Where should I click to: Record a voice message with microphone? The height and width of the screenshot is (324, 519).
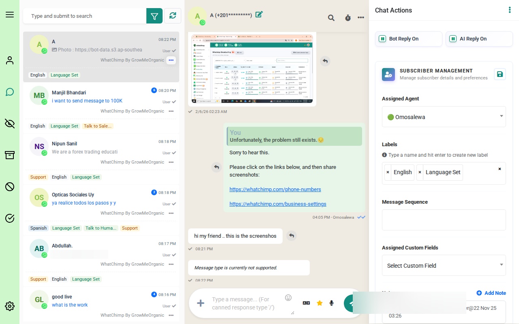[332, 303]
